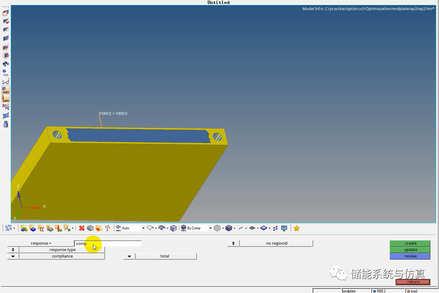The image size is (439, 293).
Task: Click the Unmask All icon in left toolbar
Action: (x=6, y=39)
